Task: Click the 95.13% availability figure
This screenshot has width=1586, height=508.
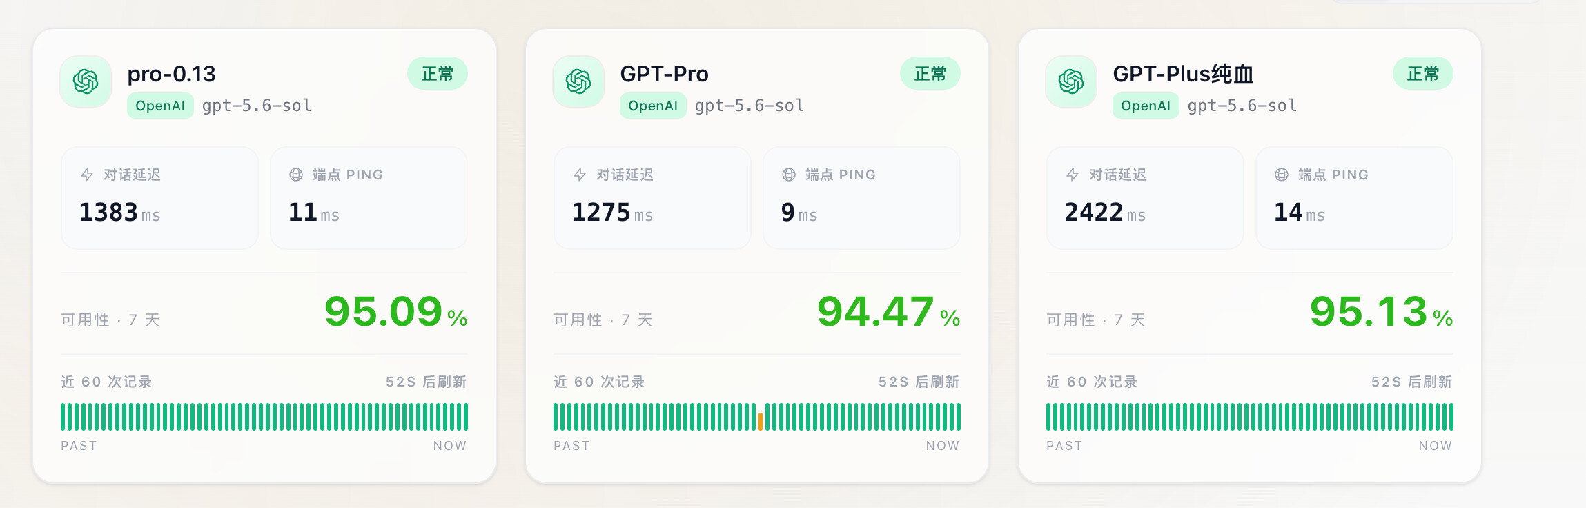Action: click(1382, 311)
